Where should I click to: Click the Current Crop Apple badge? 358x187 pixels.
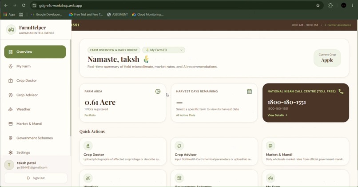[327, 58]
